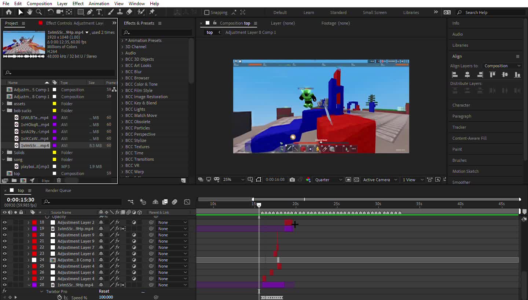Viewport: 528px width, 300px height.
Task: Select the Clone Stamp tool
Action: click(x=120, y=12)
